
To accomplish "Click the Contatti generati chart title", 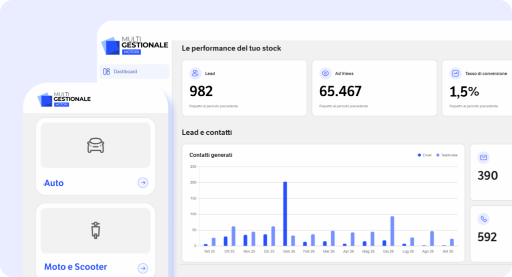I will (x=210, y=155).
